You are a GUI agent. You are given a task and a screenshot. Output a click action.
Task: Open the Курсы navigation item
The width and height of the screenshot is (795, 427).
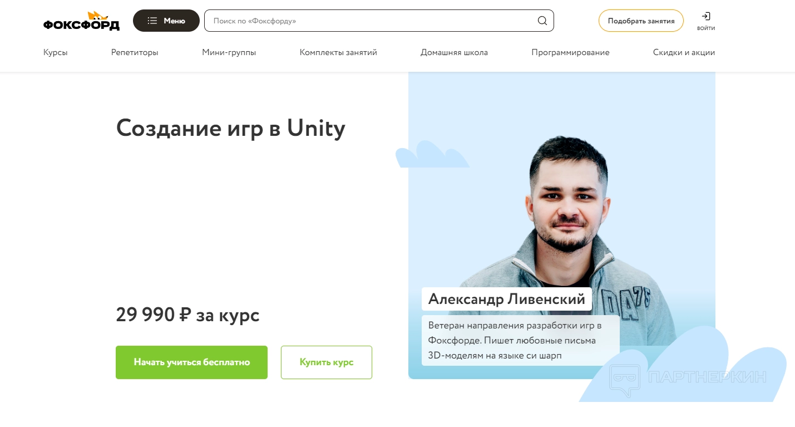(x=56, y=52)
